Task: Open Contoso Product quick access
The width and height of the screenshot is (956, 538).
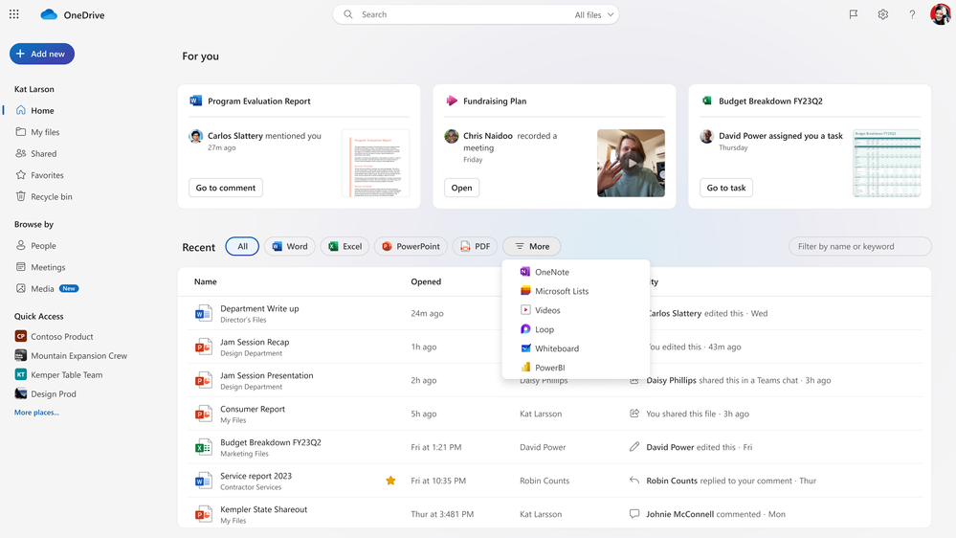Action: coord(61,337)
